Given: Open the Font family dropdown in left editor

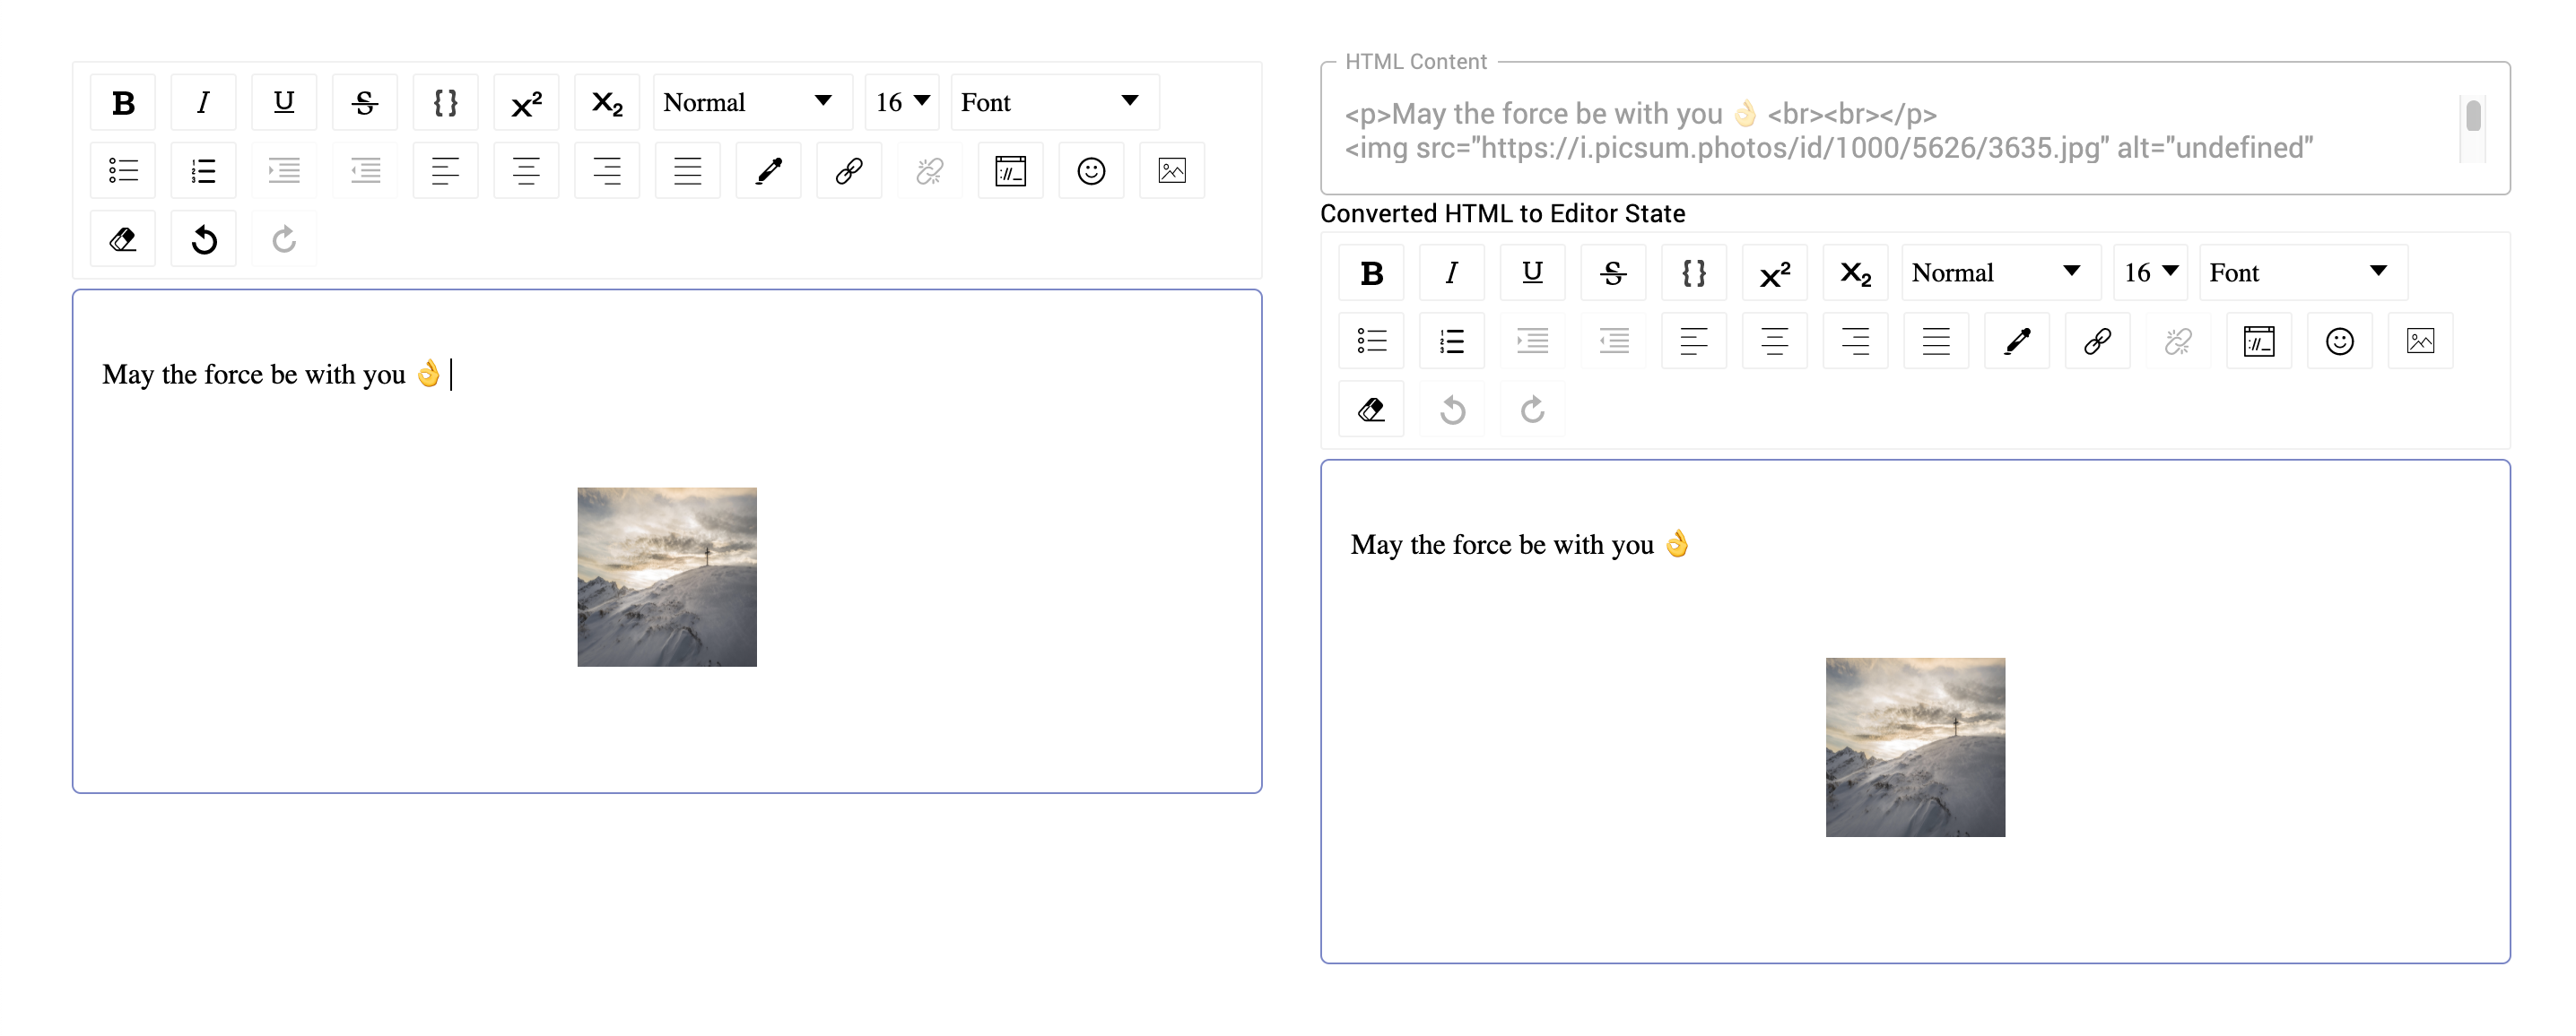Looking at the screenshot, I should pos(1053,102).
